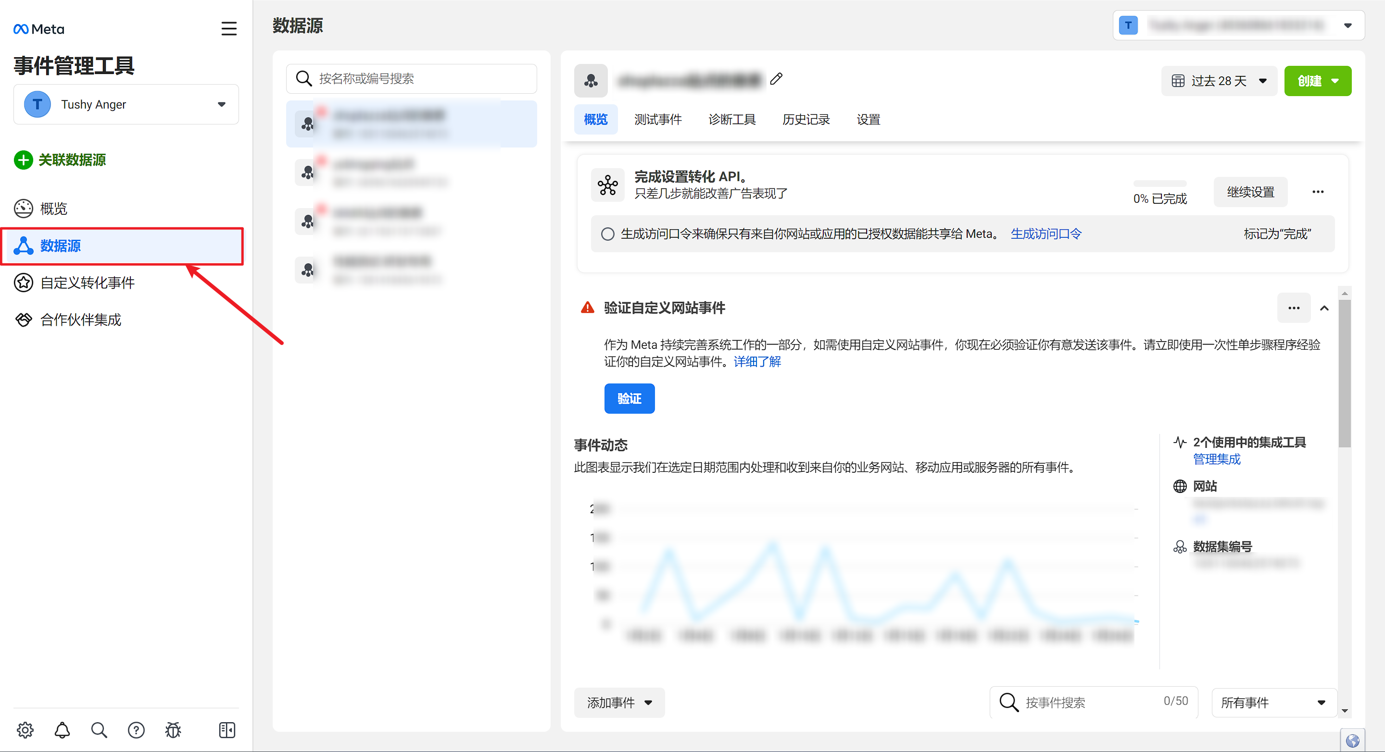Open the Tushy Anger account dropdown

coord(126,104)
